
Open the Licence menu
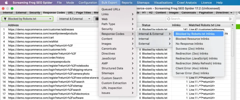(x=206, y=2)
